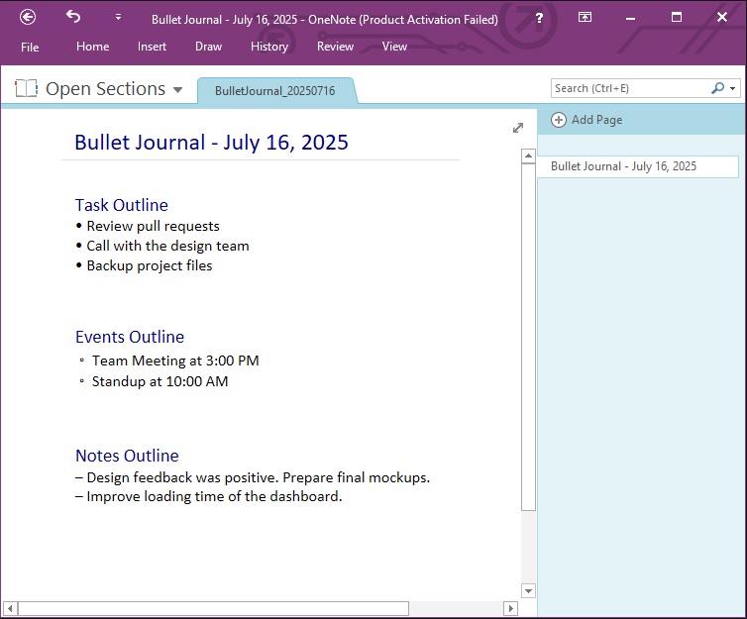This screenshot has height=619, width=747.
Task: Toggle full page view with the expand arrow icon
Action: point(517,128)
